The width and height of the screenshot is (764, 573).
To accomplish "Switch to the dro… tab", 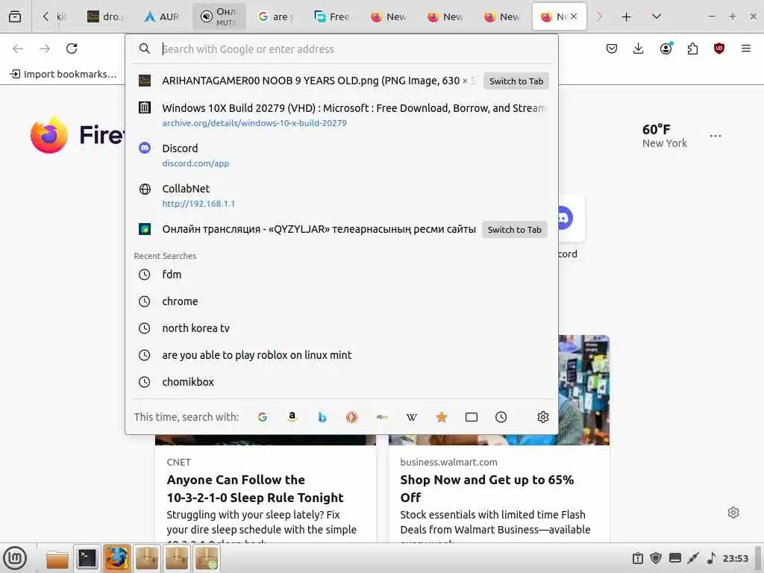I will [x=105, y=16].
